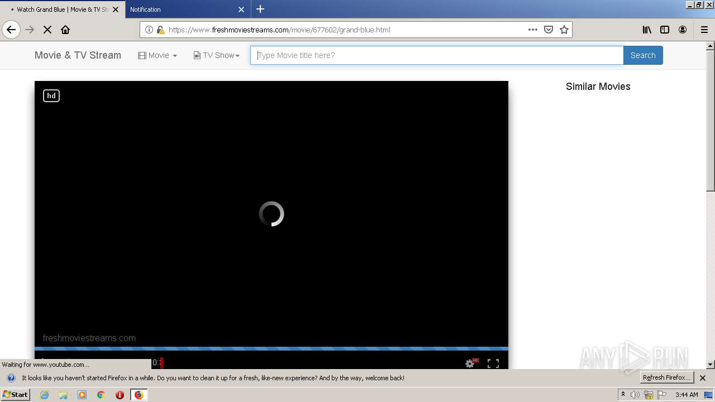Image resolution: width=715 pixels, height=402 pixels.
Task: Click the page vertical scrollbar
Action: tap(711, 121)
